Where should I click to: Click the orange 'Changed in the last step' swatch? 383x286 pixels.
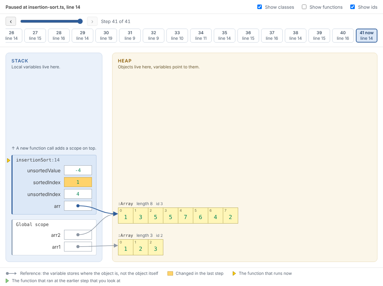(x=170, y=273)
